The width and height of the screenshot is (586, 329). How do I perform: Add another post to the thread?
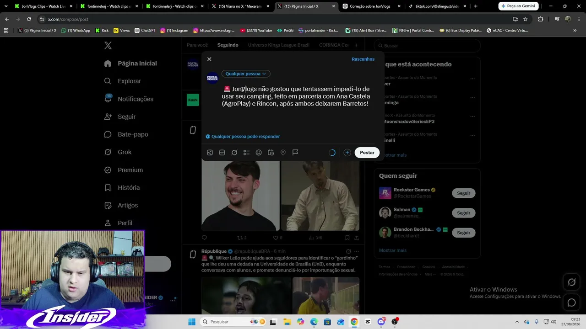pyautogui.click(x=347, y=153)
